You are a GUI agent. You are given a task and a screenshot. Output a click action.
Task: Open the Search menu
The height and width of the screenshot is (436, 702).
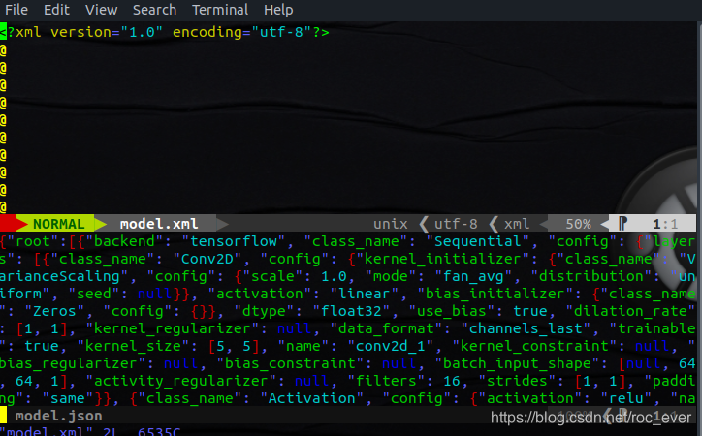(x=154, y=10)
